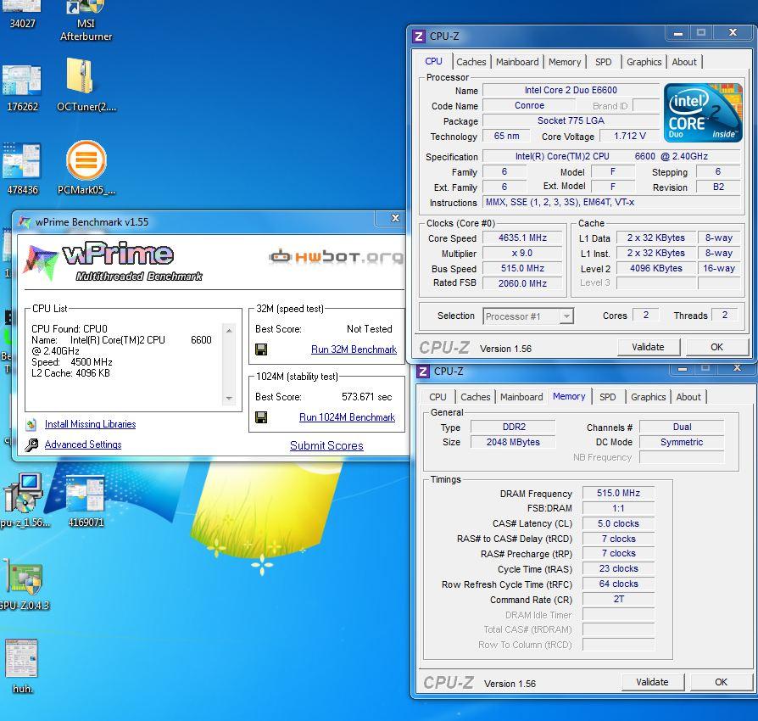Open Advanced Settings link in wPrime
Image resolution: width=758 pixels, height=721 pixels.
[83, 444]
